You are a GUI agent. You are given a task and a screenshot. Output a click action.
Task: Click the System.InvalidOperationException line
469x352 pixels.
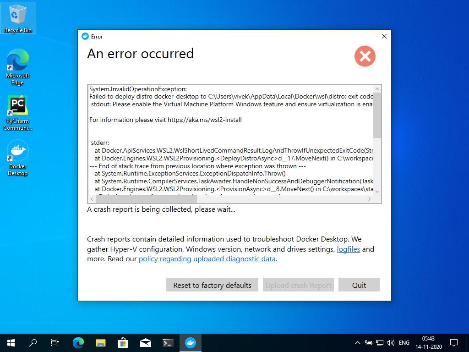coord(138,89)
